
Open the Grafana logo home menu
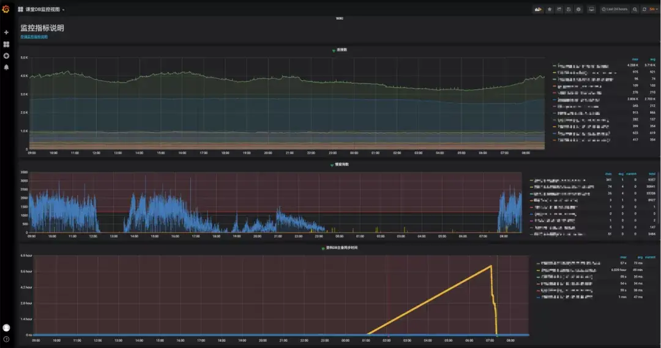tap(6, 9)
